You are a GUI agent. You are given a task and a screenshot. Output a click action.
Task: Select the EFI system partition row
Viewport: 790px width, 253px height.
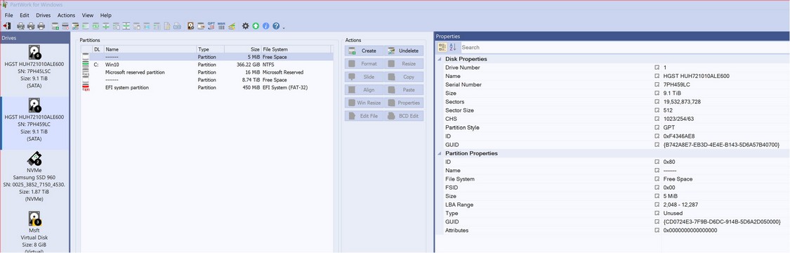coord(207,87)
